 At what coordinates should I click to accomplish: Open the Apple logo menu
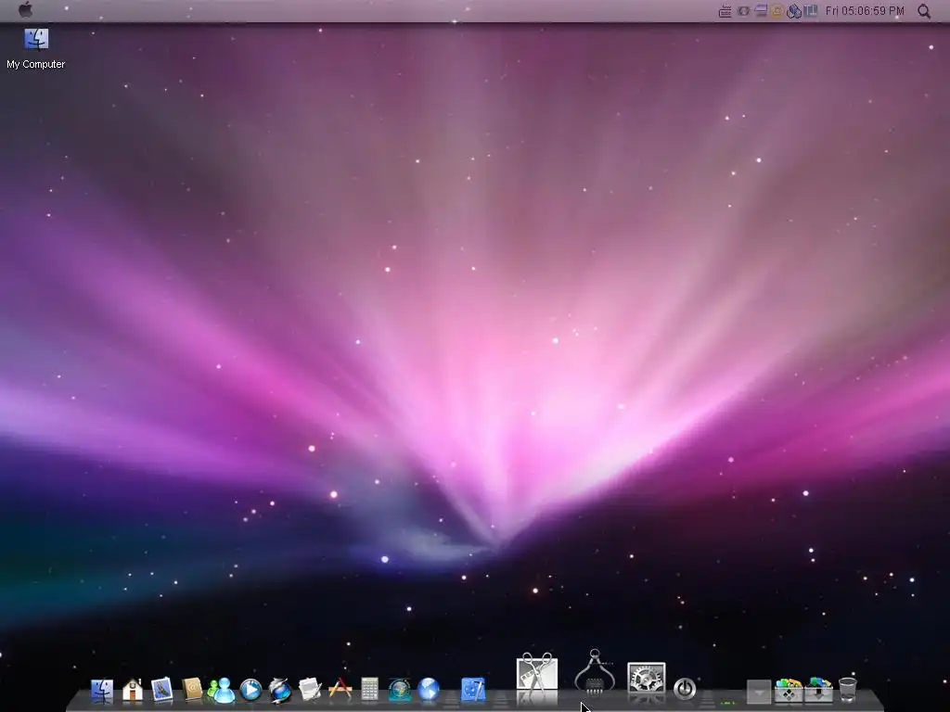(25, 9)
